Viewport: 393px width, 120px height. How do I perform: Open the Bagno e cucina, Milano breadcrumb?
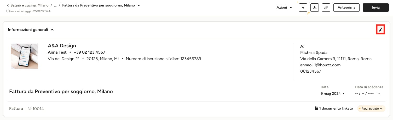pyautogui.click(x=29, y=5)
